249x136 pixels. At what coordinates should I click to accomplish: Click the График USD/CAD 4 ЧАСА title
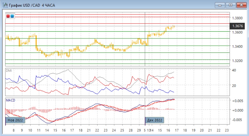click(32, 5)
